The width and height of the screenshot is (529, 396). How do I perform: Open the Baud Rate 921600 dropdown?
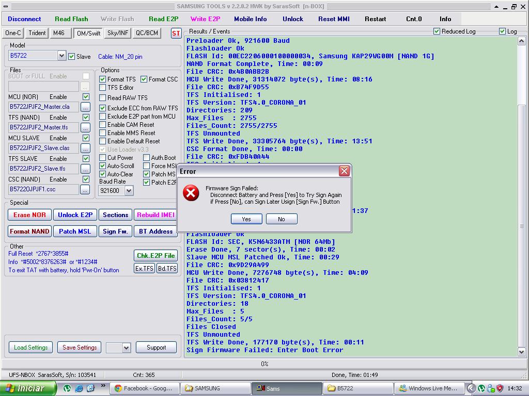(129, 191)
